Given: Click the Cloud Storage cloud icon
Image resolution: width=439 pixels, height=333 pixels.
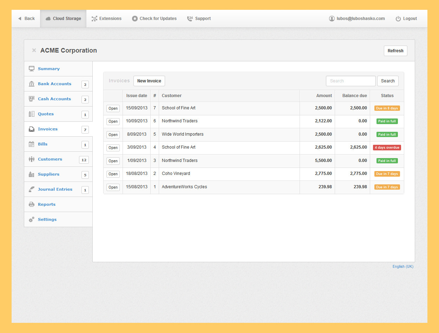Looking at the screenshot, I should pyautogui.click(x=48, y=19).
